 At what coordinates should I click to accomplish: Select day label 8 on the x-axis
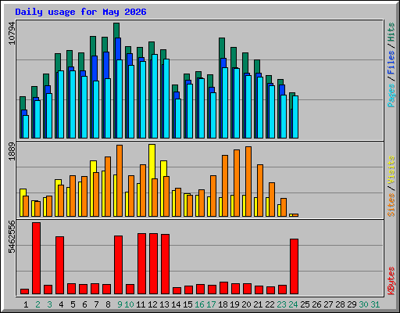pyautogui.click(x=108, y=304)
